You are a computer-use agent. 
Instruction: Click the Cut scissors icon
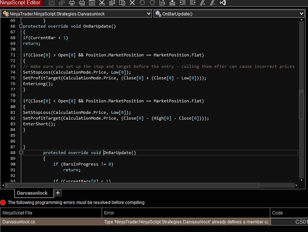[x=102, y=3]
